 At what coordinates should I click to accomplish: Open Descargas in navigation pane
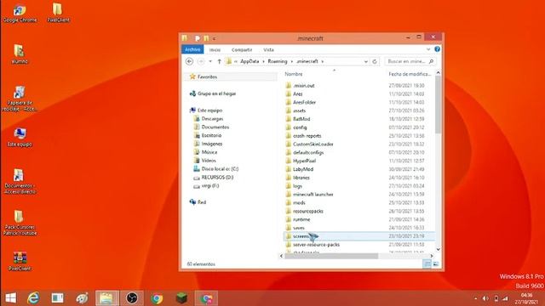pyautogui.click(x=212, y=119)
